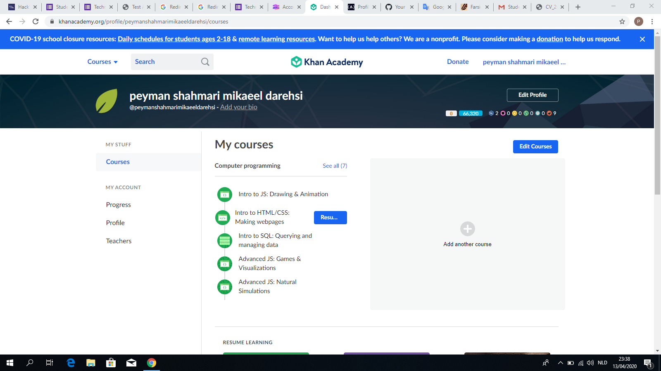This screenshot has width=661, height=371.
Task: Click the clock showing 23:38
Action: [624, 359]
